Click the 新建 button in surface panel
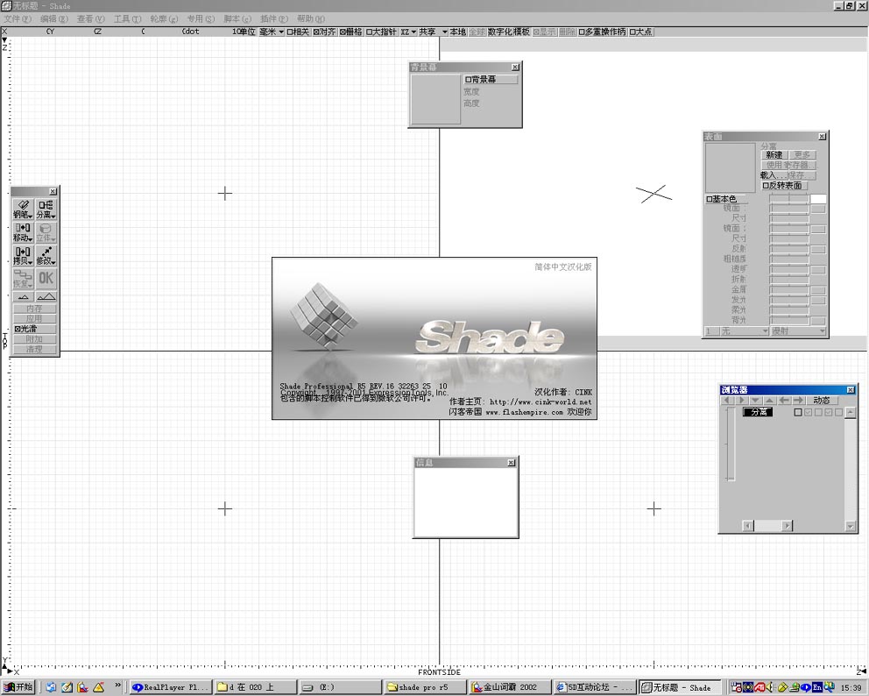This screenshot has height=696, width=869. point(774,155)
